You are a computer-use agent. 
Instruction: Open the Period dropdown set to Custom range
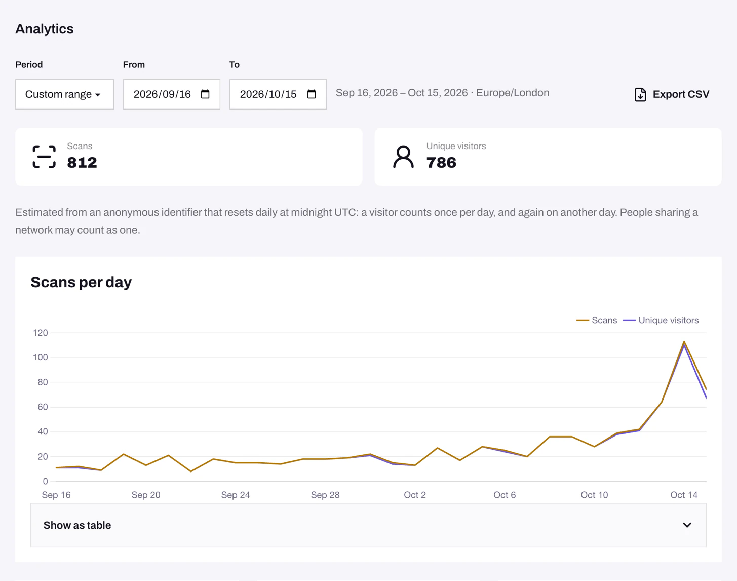[64, 94]
